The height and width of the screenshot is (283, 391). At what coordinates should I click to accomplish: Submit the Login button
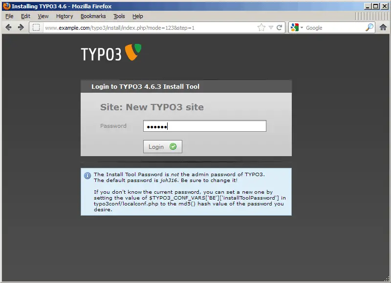click(x=163, y=146)
